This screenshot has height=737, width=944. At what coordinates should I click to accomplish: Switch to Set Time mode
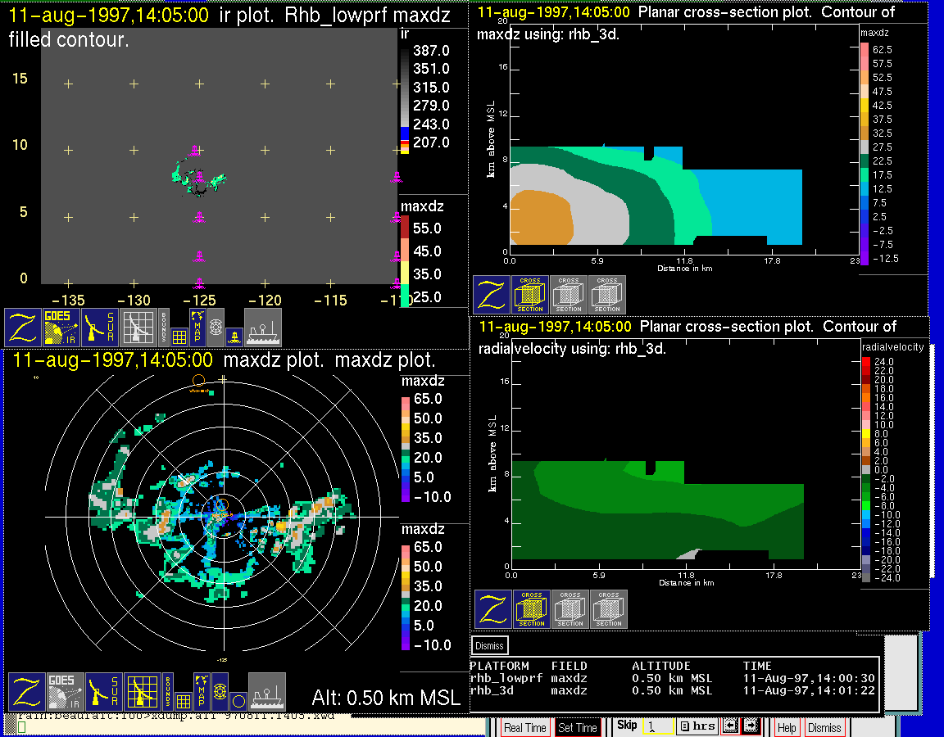[x=577, y=727]
